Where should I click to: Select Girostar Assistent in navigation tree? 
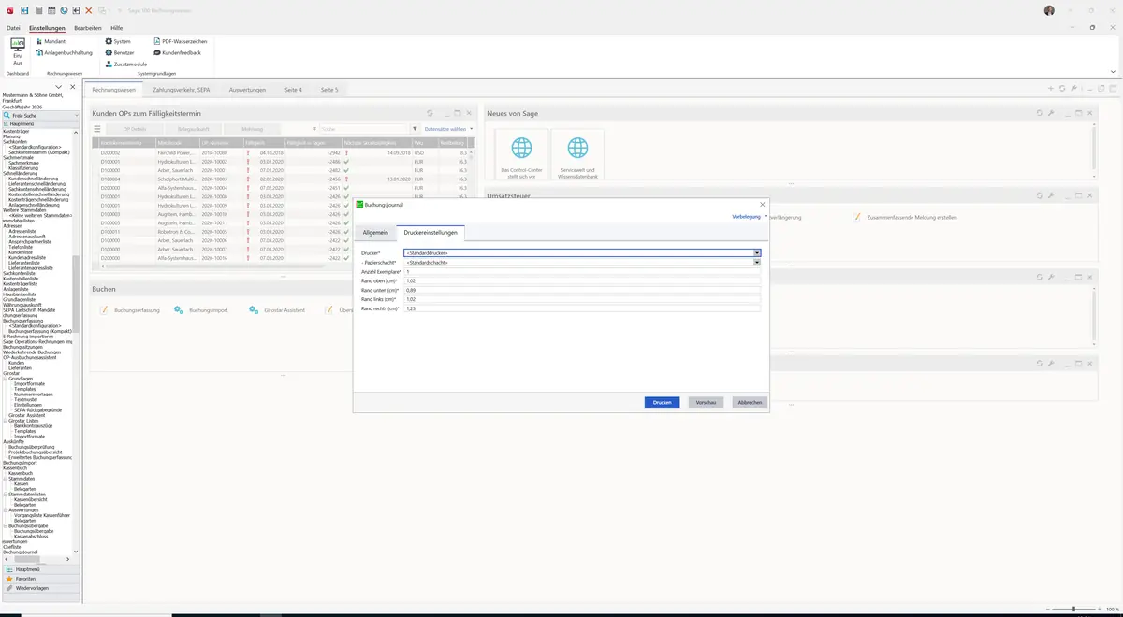click(x=26, y=415)
